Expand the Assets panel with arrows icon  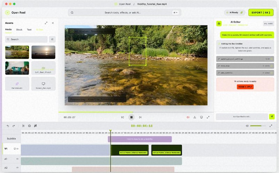click(x=46, y=23)
